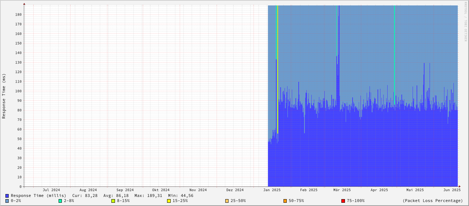Click the 'Jul 2024' x-axis label
Viewport: 469px width, 206px height.
(51, 190)
